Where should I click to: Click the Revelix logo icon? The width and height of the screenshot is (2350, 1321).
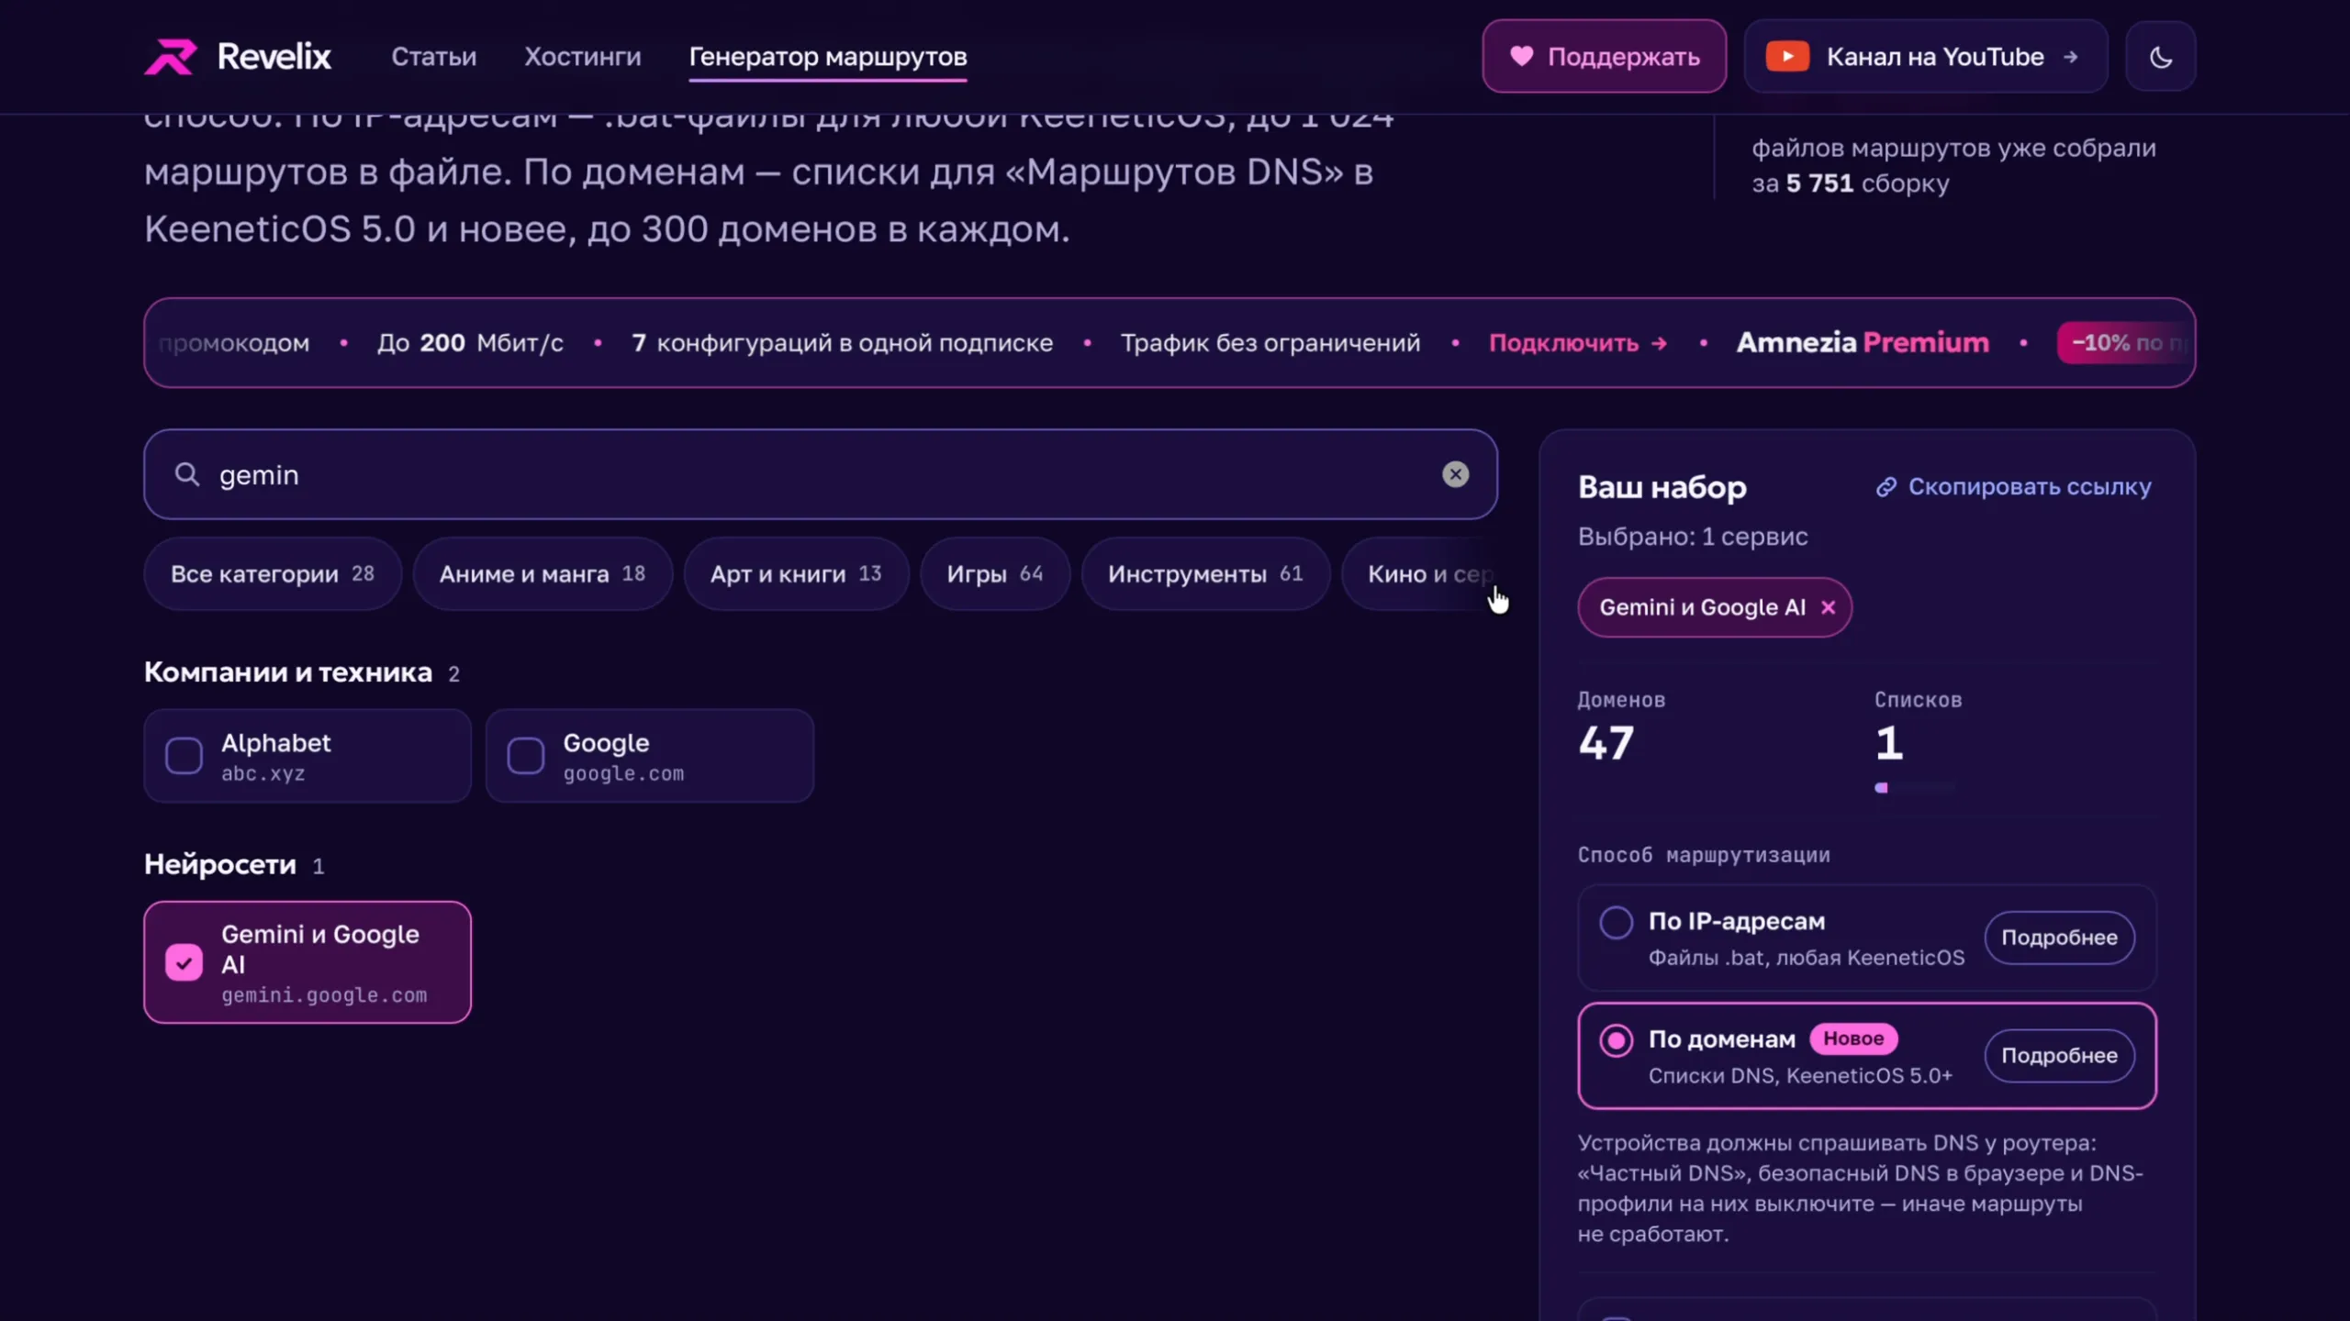tap(171, 57)
